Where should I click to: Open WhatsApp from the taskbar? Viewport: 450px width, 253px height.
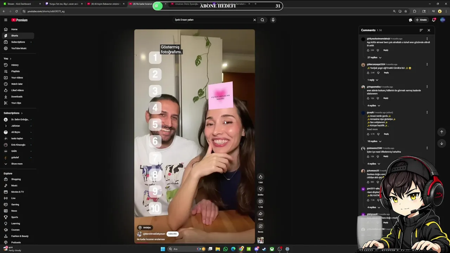click(225, 249)
